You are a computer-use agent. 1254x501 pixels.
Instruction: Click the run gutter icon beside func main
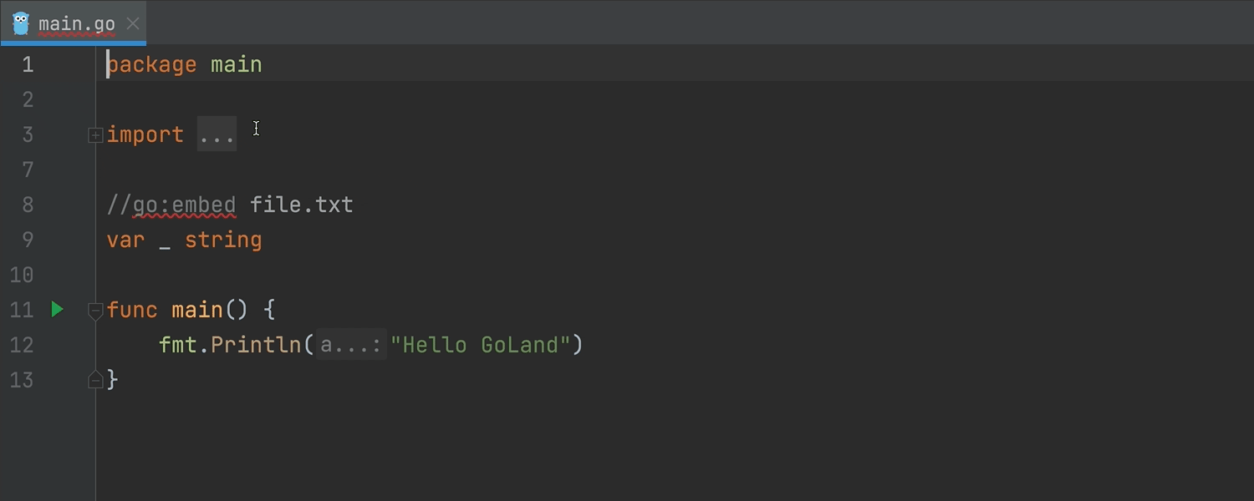pos(57,310)
